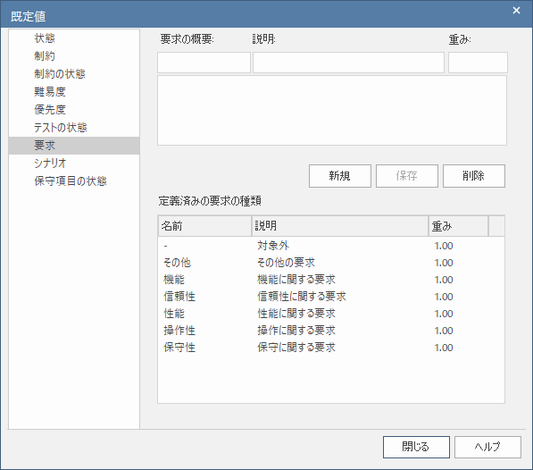Image resolution: width=533 pixels, height=470 pixels.
Task: Click the large notes text area
Action: [x=332, y=111]
